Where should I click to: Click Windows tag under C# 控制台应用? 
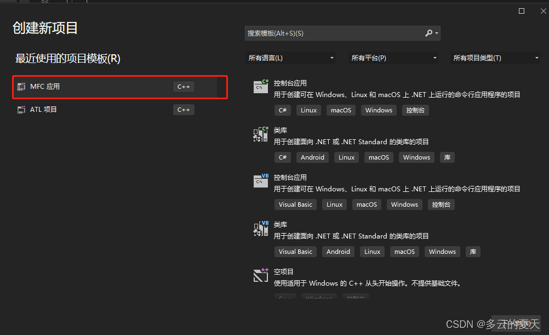[379, 110]
